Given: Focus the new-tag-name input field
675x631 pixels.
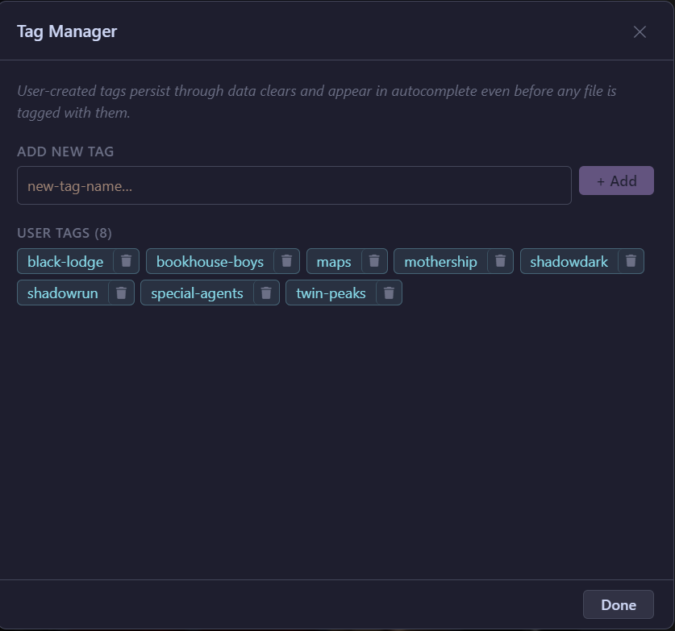Looking at the screenshot, I should point(294,185).
